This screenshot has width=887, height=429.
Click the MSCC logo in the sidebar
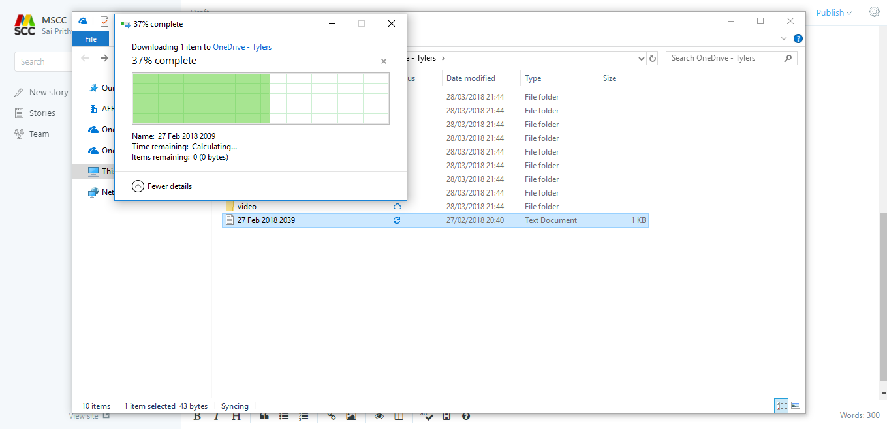pos(25,24)
